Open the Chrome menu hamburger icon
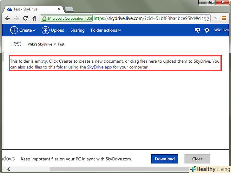Image resolution: width=231 pixels, height=173 pixels. [224, 18]
